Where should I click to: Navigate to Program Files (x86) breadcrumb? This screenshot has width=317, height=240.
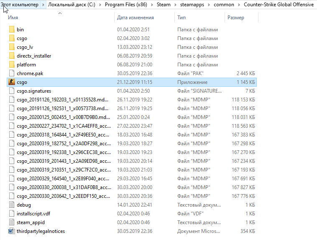(x=126, y=5)
